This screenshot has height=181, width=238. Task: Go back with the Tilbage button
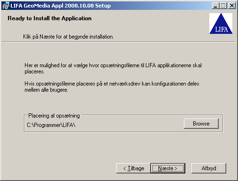point(134,168)
